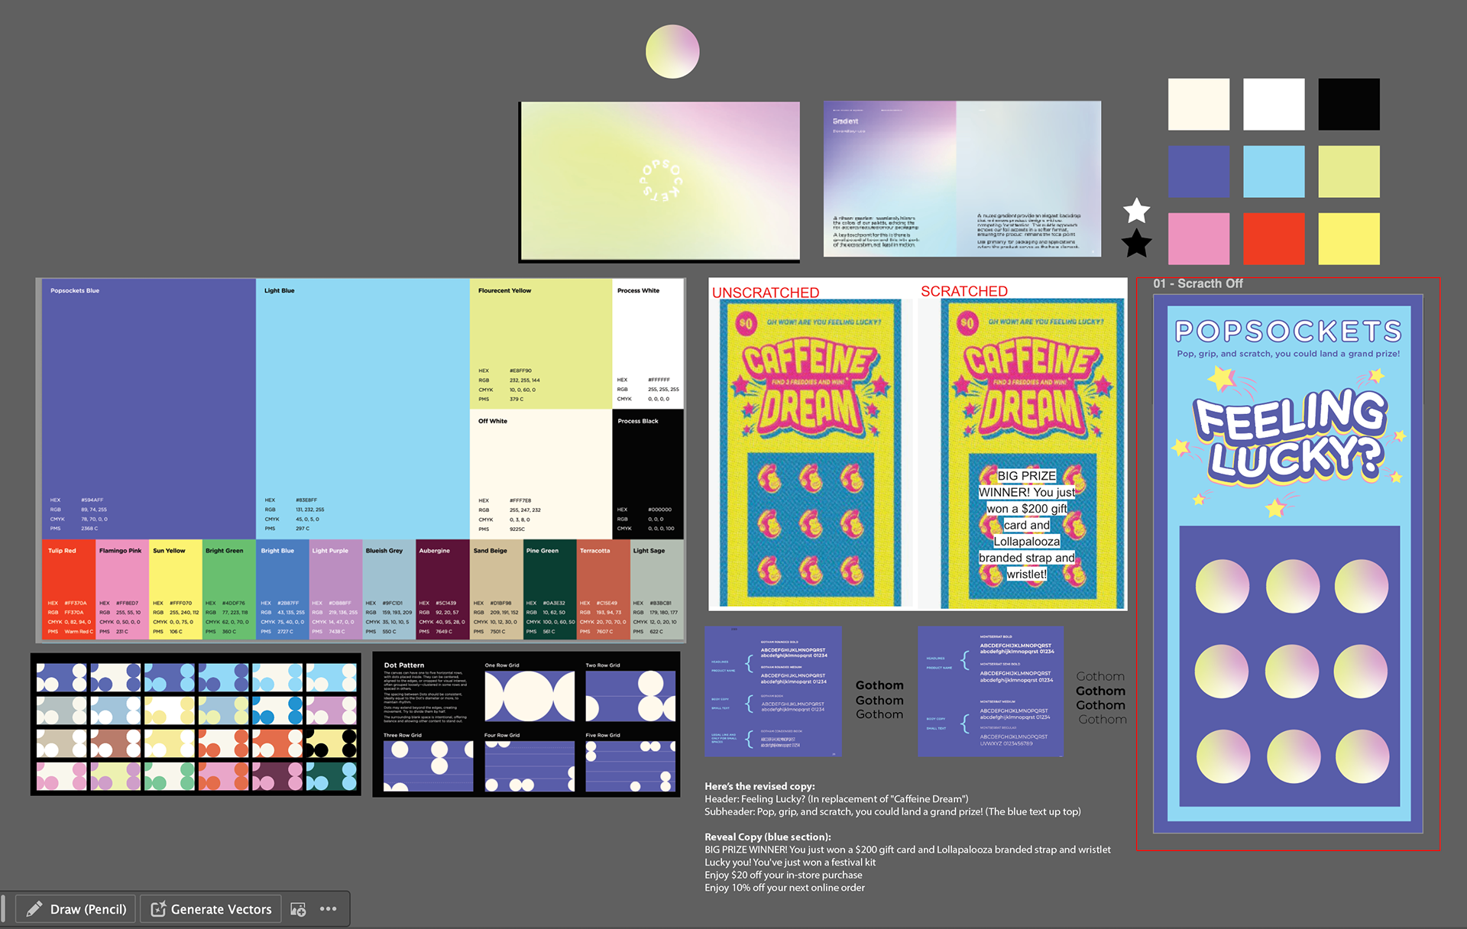Viewport: 1467px width, 929px height.
Task: Click the 'Here's the revised copy:' heading
Action: pyautogui.click(x=759, y=786)
